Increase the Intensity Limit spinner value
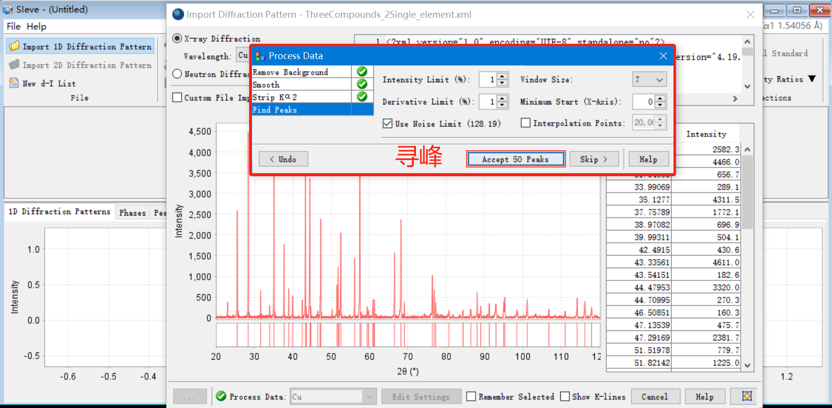The image size is (832, 408). [x=502, y=76]
